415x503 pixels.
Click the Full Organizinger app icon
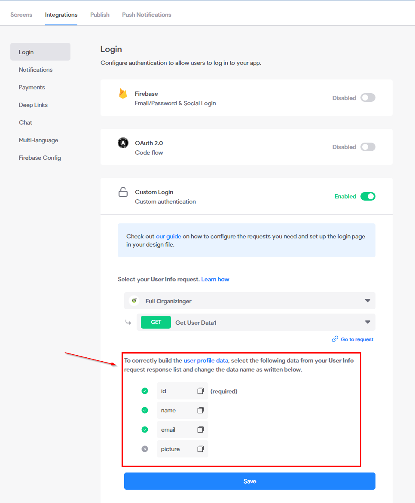tap(134, 301)
